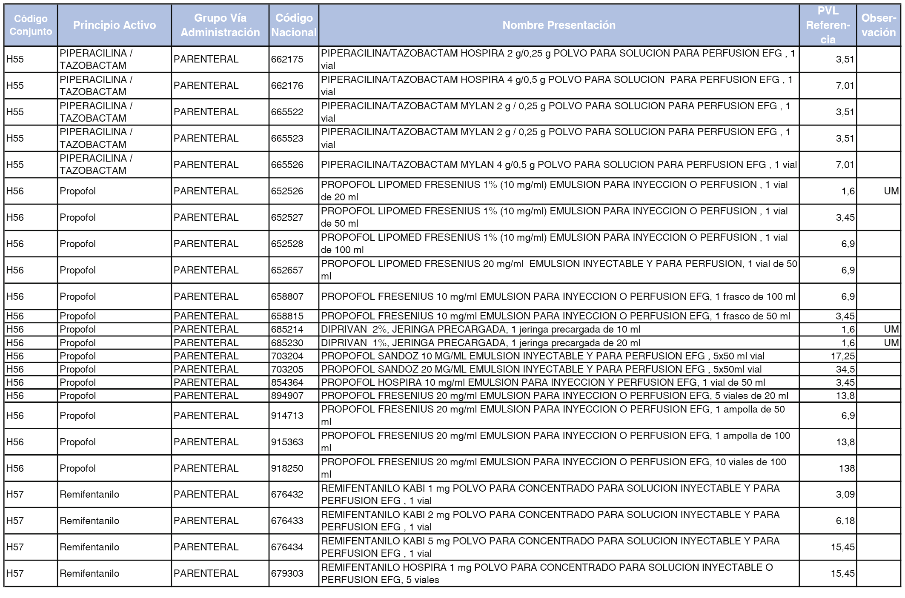Click REMIFENTANILO HOSPIRA 1 mg presentation
905x598 pixels.
(x=547, y=573)
